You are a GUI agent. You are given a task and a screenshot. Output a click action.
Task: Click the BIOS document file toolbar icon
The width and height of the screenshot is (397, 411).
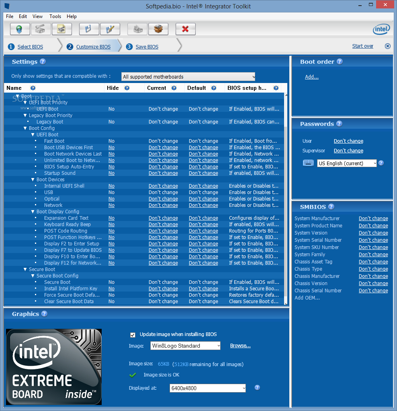62,29
